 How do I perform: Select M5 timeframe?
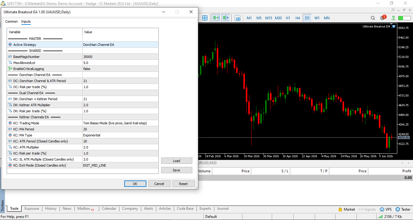[x=259, y=18]
